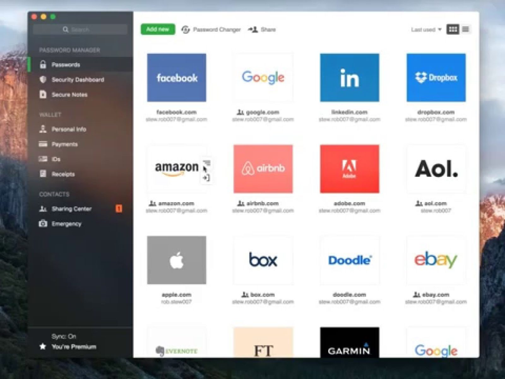Open Security Dashboard via its shield icon
The width and height of the screenshot is (505, 379).
click(x=43, y=79)
